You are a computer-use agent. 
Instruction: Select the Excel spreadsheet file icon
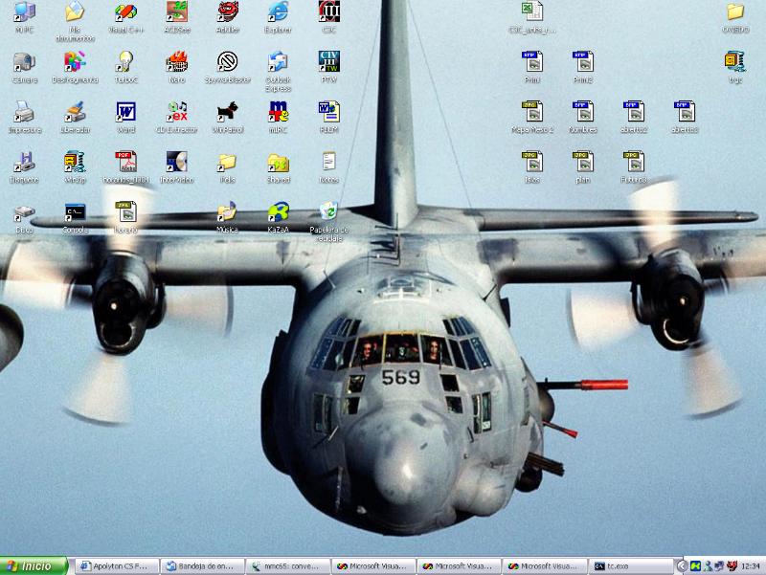pyautogui.click(x=532, y=12)
